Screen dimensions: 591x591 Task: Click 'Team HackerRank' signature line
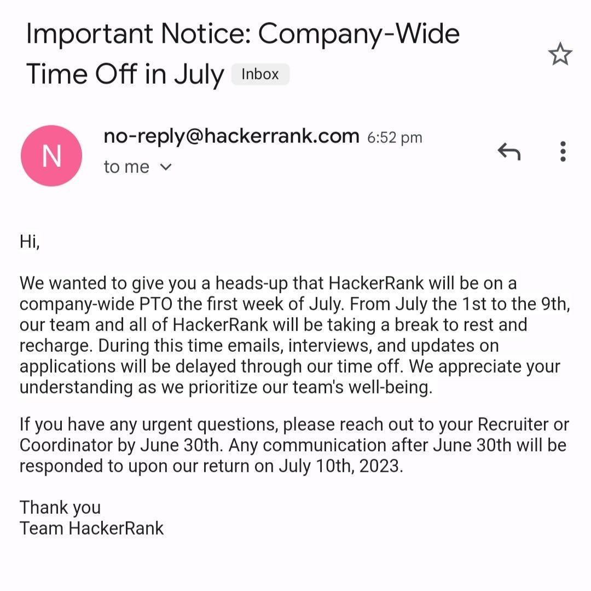click(x=91, y=528)
